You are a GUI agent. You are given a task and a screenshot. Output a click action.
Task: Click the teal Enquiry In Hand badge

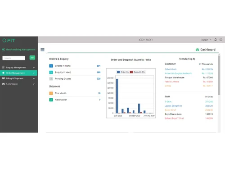tap(51, 72)
